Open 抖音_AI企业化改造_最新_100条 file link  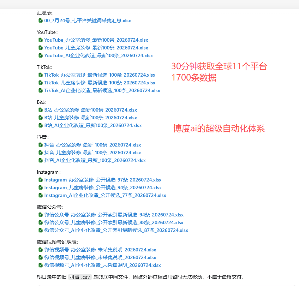[95, 161]
